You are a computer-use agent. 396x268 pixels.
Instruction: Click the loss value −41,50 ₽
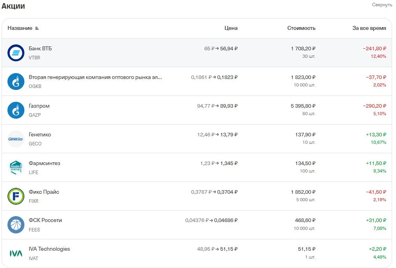[x=376, y=192]
